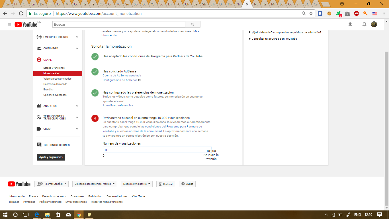Open Modo restringido: No dropdown

pos(137,184)
